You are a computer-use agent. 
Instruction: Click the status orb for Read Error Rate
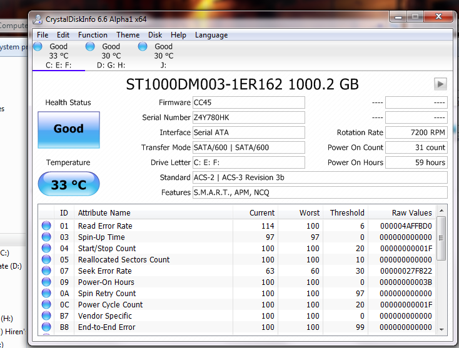(x=46, y=226)
